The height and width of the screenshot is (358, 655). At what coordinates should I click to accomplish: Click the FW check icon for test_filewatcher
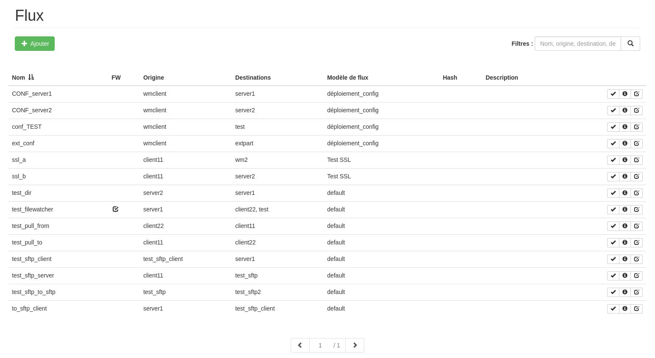116,209
